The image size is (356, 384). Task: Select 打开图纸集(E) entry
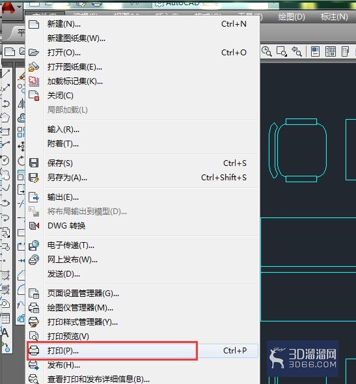(143, 67)
